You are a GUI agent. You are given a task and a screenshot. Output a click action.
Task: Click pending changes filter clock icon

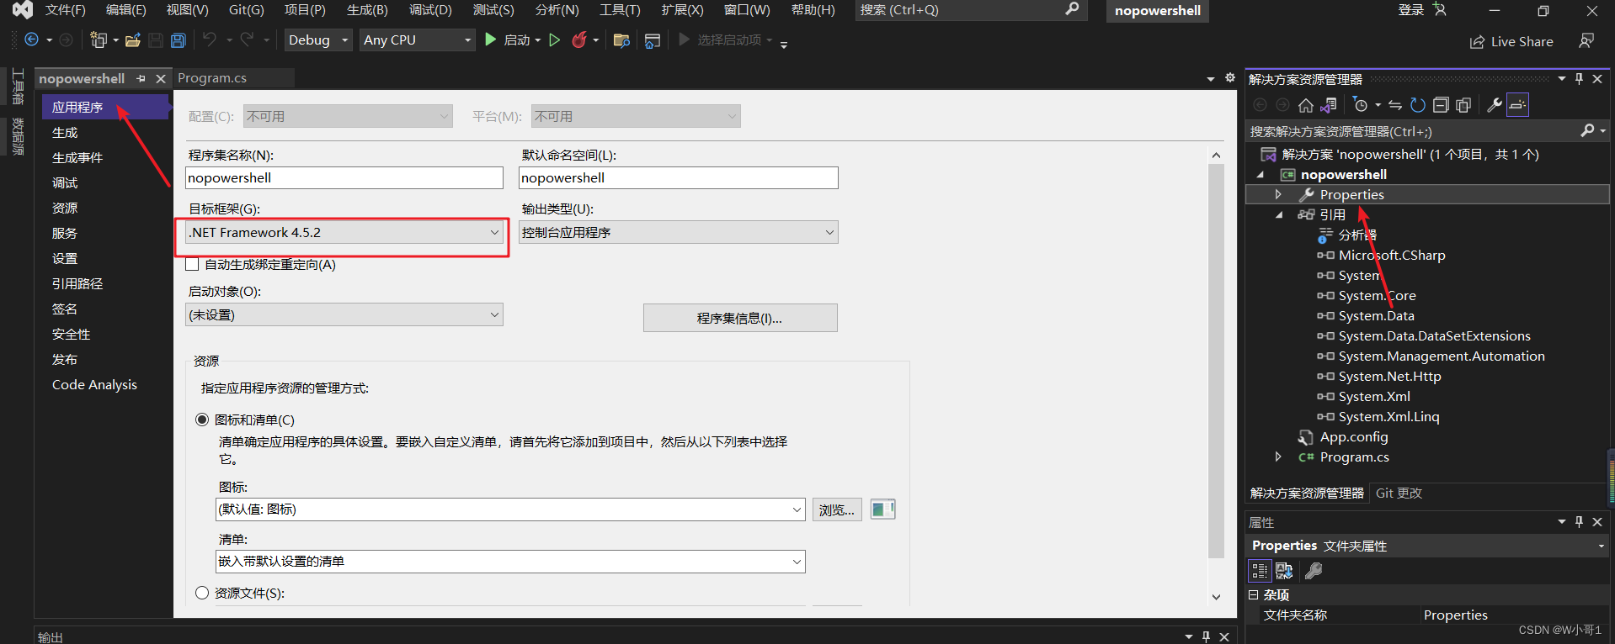tap(1360, 105)
